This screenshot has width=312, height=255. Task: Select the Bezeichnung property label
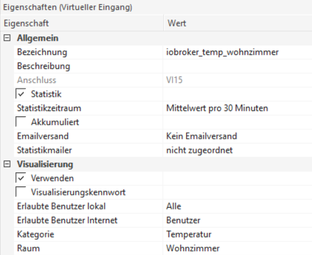42,53
